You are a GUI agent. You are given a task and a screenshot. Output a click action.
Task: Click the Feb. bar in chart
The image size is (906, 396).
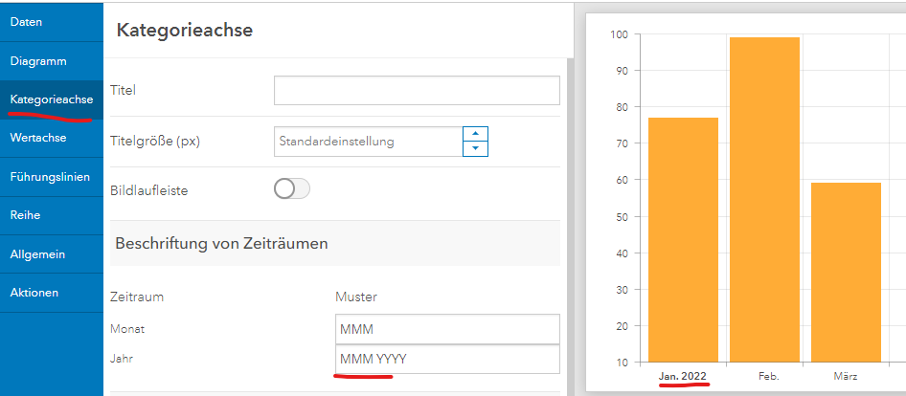point(763,199)
